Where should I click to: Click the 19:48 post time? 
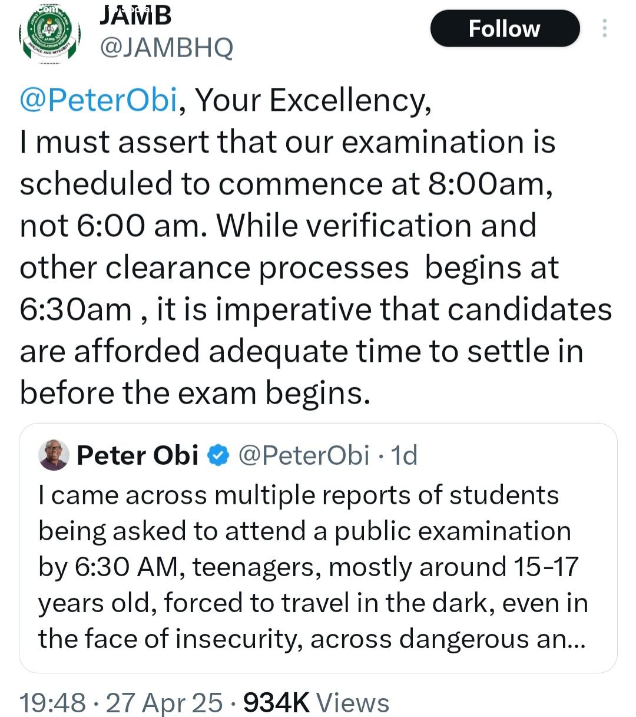click(x=52, y=703)
